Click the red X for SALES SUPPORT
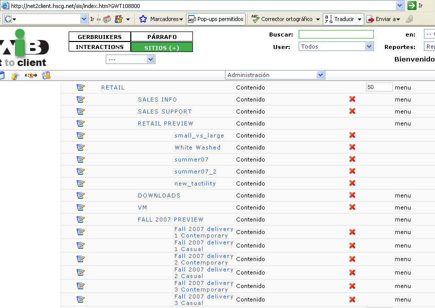This screenshot has height=308, width=435. click(352, 111)
